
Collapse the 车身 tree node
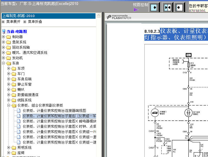[x=3, y=63]
